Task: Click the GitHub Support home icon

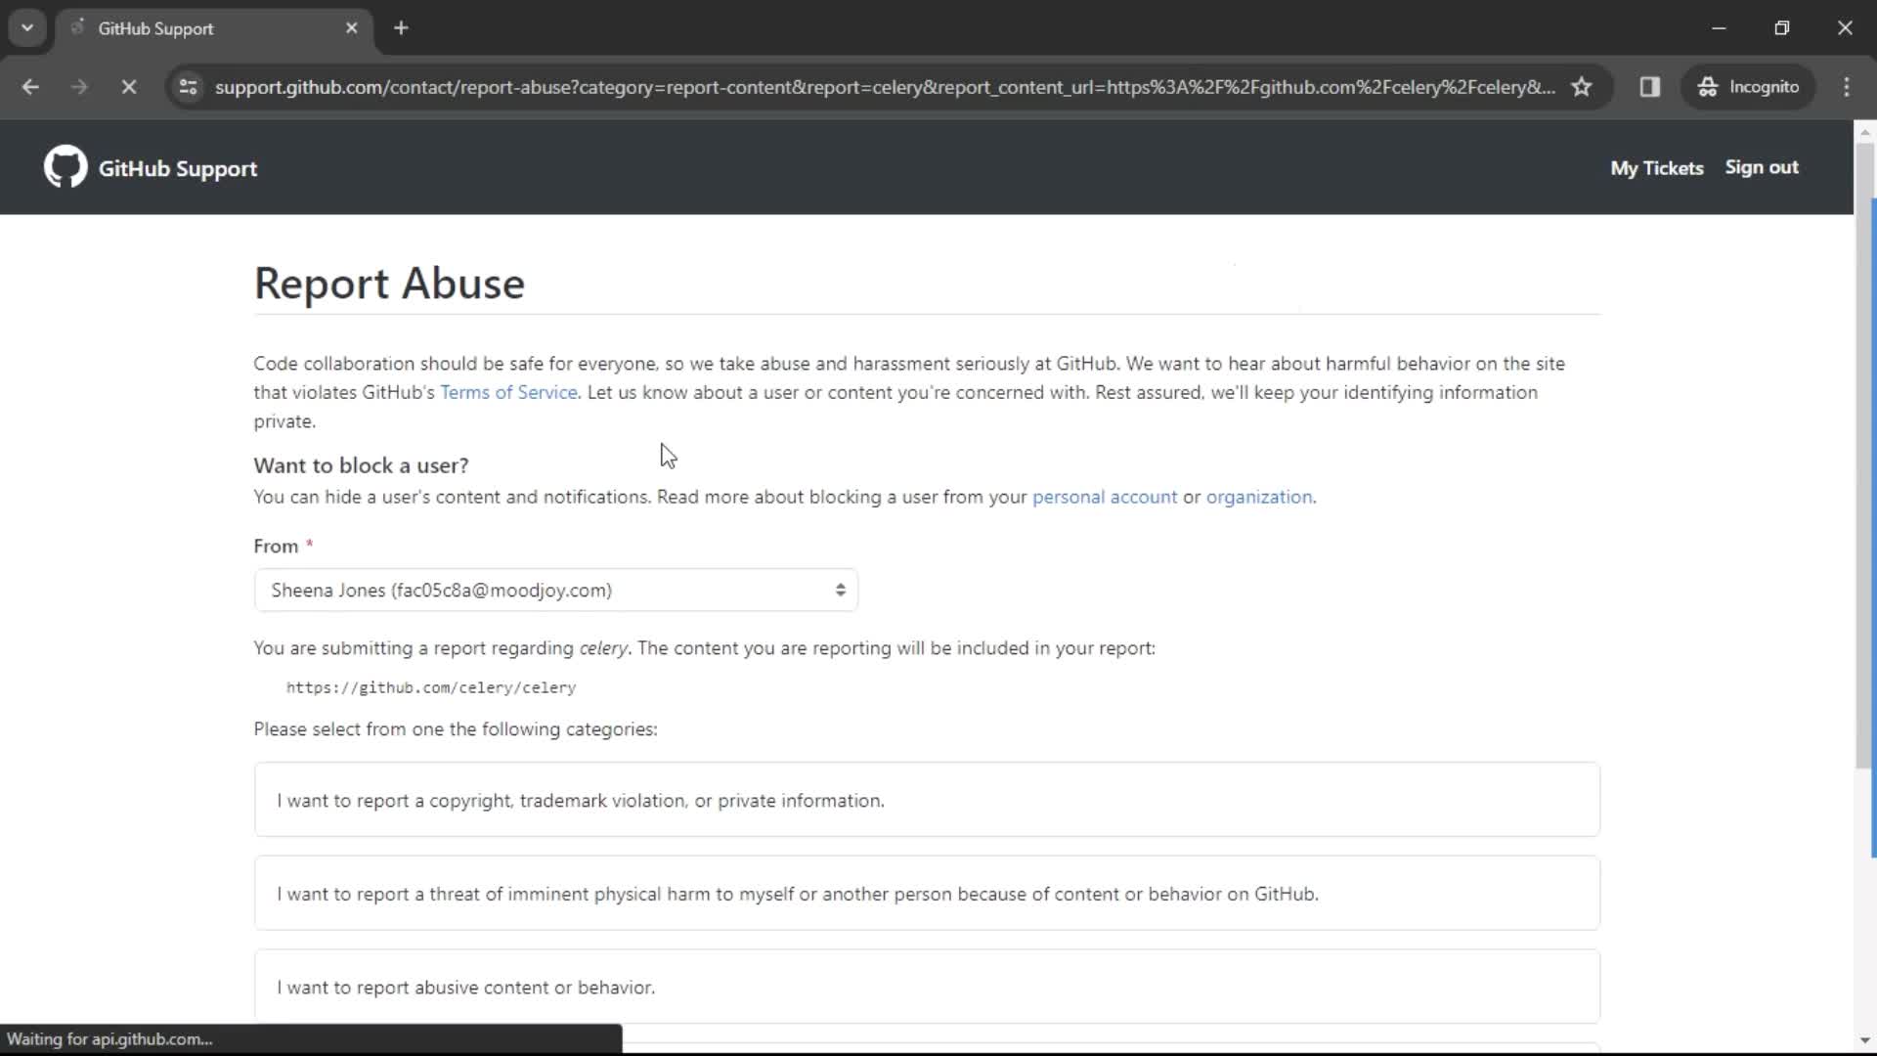Action: pyautogui.click(x=65, y=167)
